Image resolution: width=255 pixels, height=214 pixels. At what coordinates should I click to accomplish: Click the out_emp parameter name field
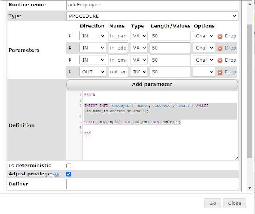pyautogui.click(x=118, y=72)
